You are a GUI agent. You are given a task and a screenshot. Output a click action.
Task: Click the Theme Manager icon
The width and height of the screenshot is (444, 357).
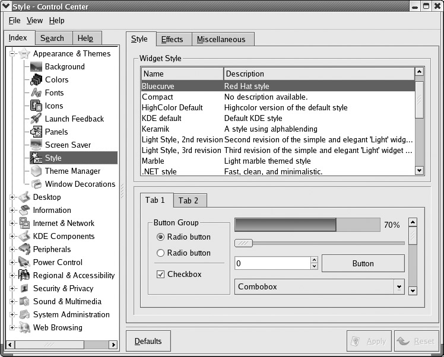pos(36,171)
